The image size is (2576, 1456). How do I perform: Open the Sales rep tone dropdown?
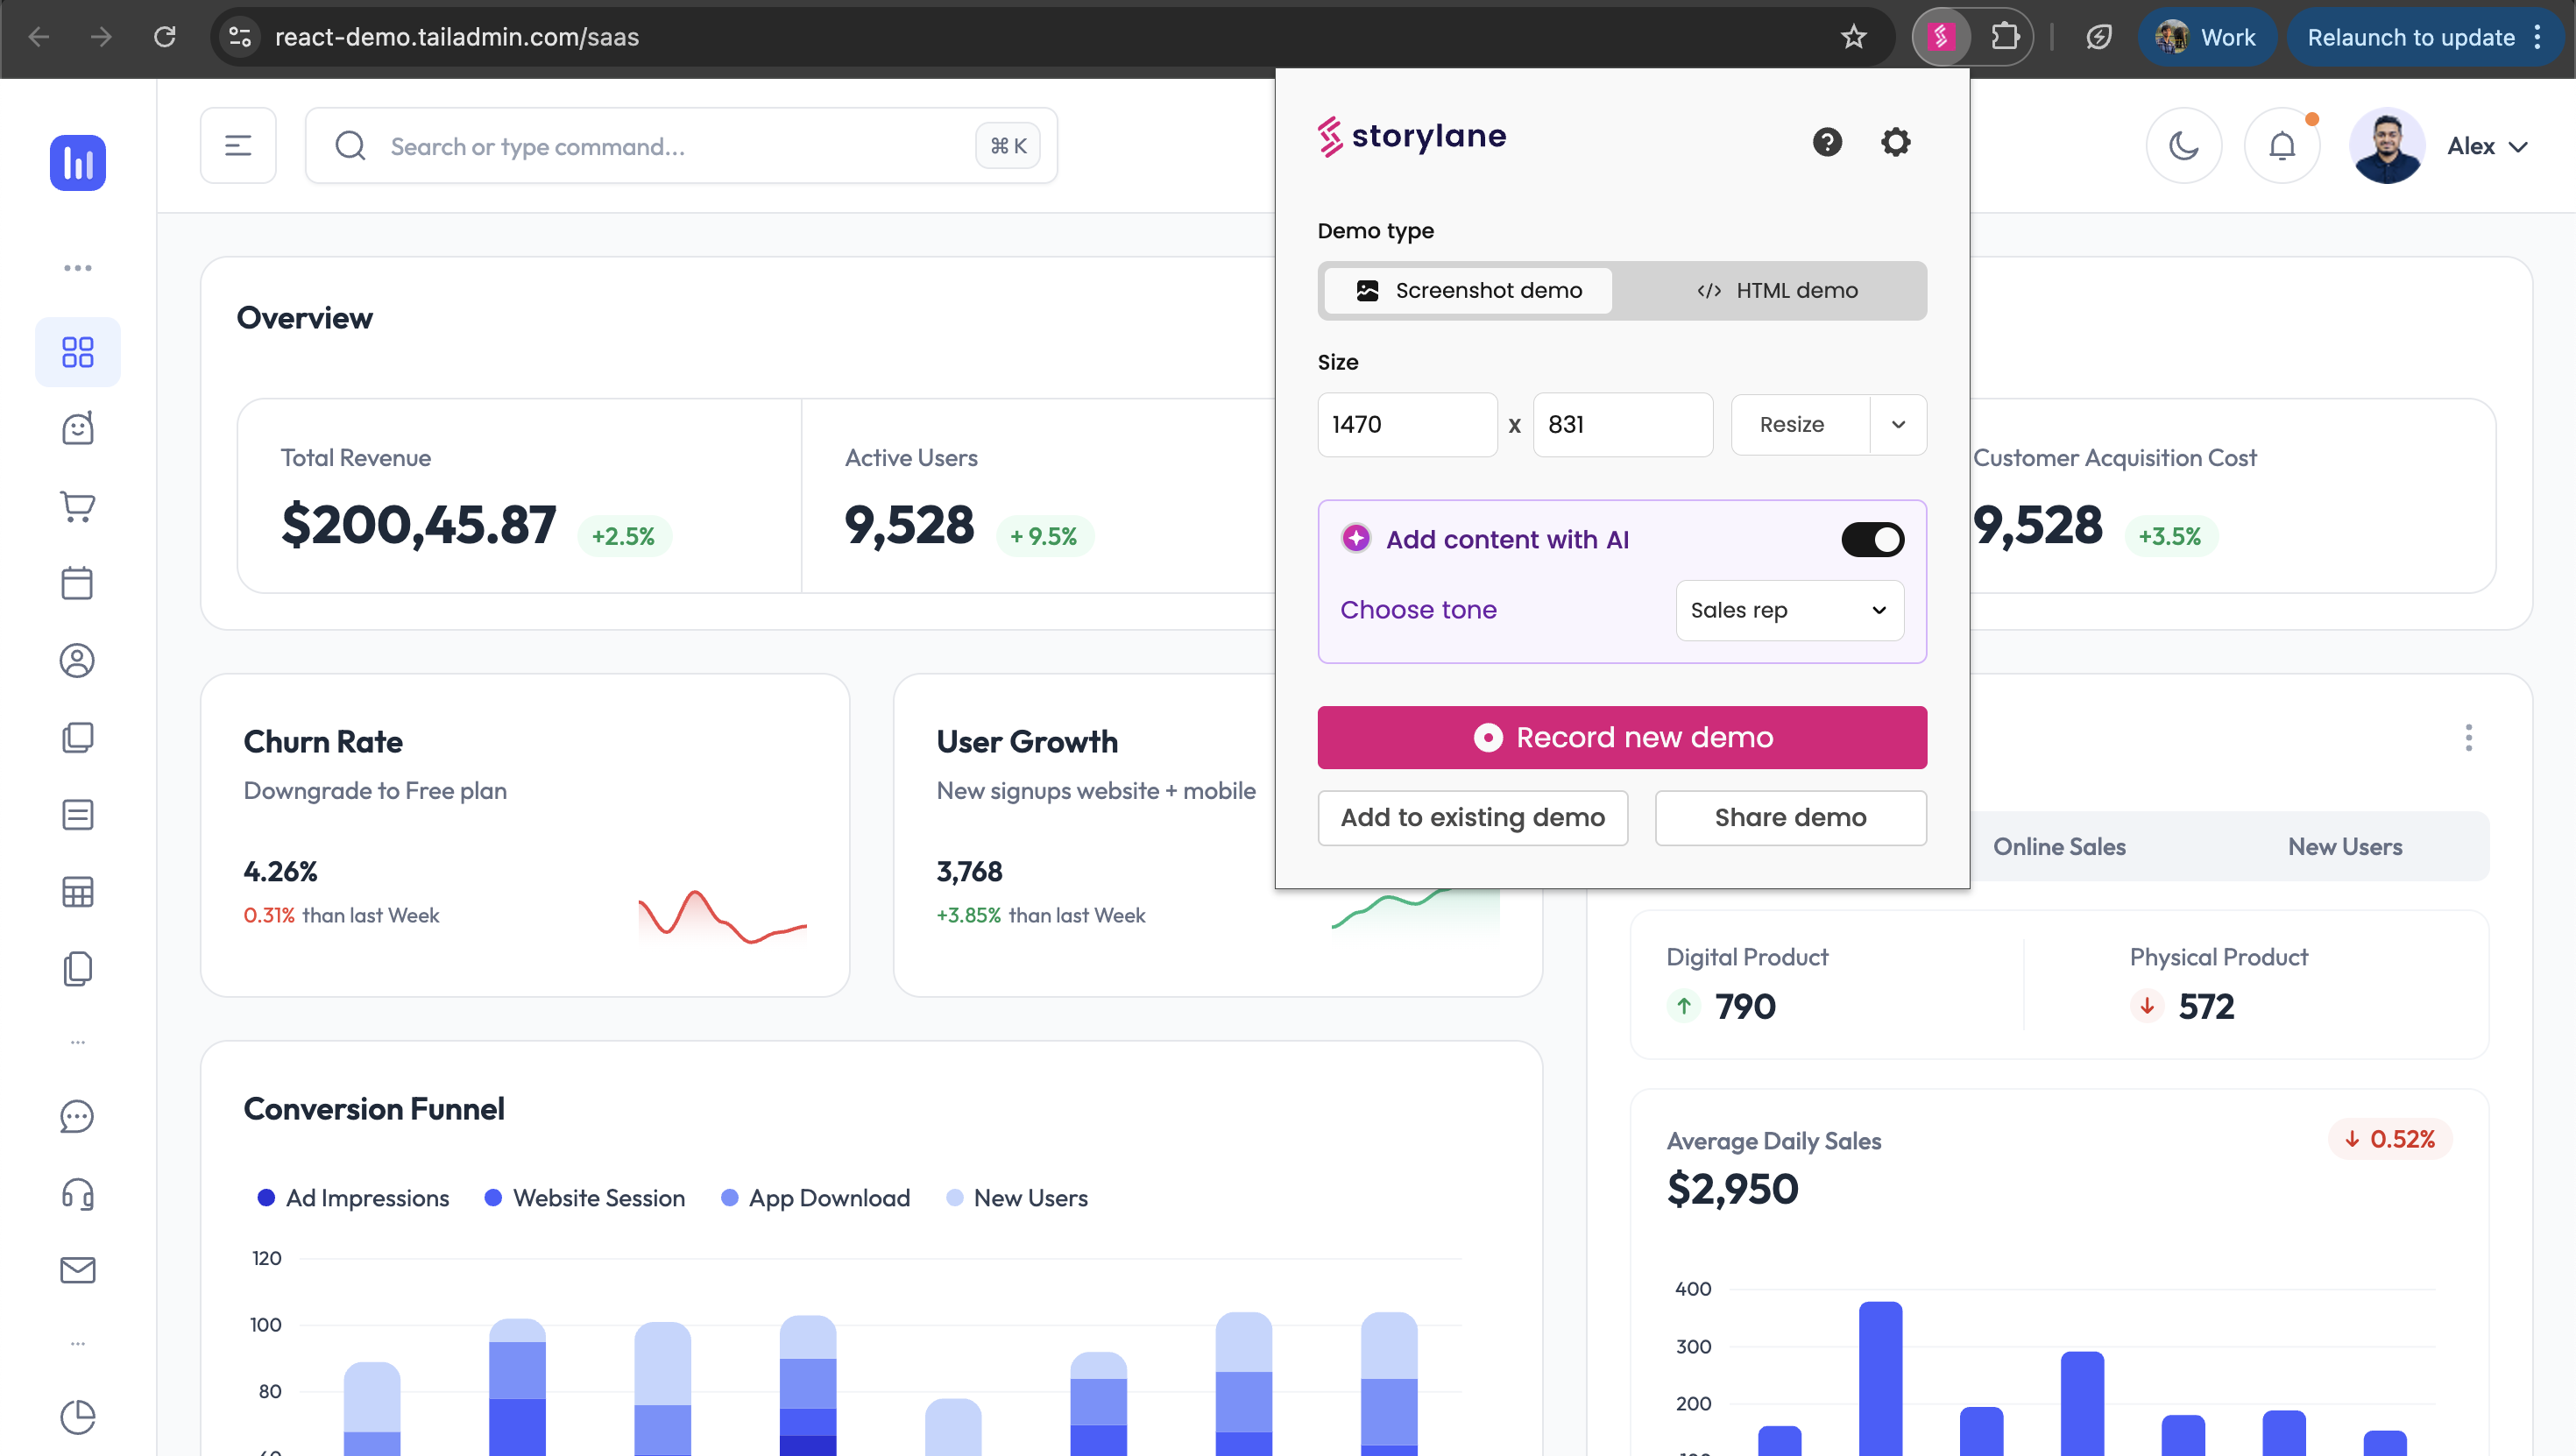(x=1789, y=610)
